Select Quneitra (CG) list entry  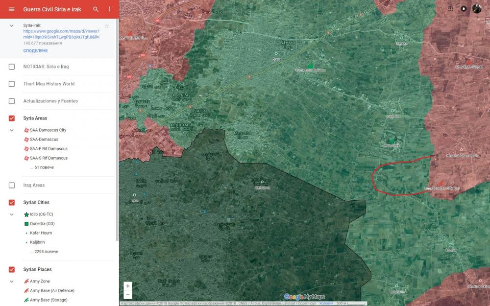42,224
